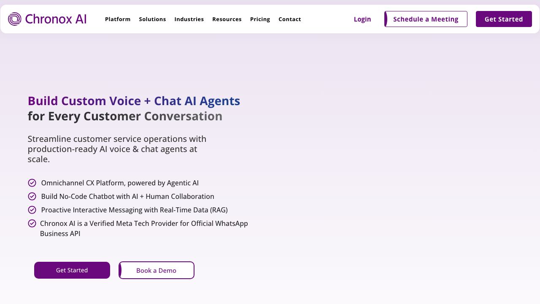The image size is (540, 304).
Task: Click the heading line 'for Every Customer Conversation'
Action: 125,116
